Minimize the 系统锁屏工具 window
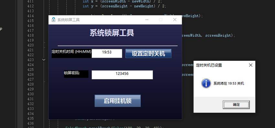Viewport: 275px width, 128px height. click(147, 20)
